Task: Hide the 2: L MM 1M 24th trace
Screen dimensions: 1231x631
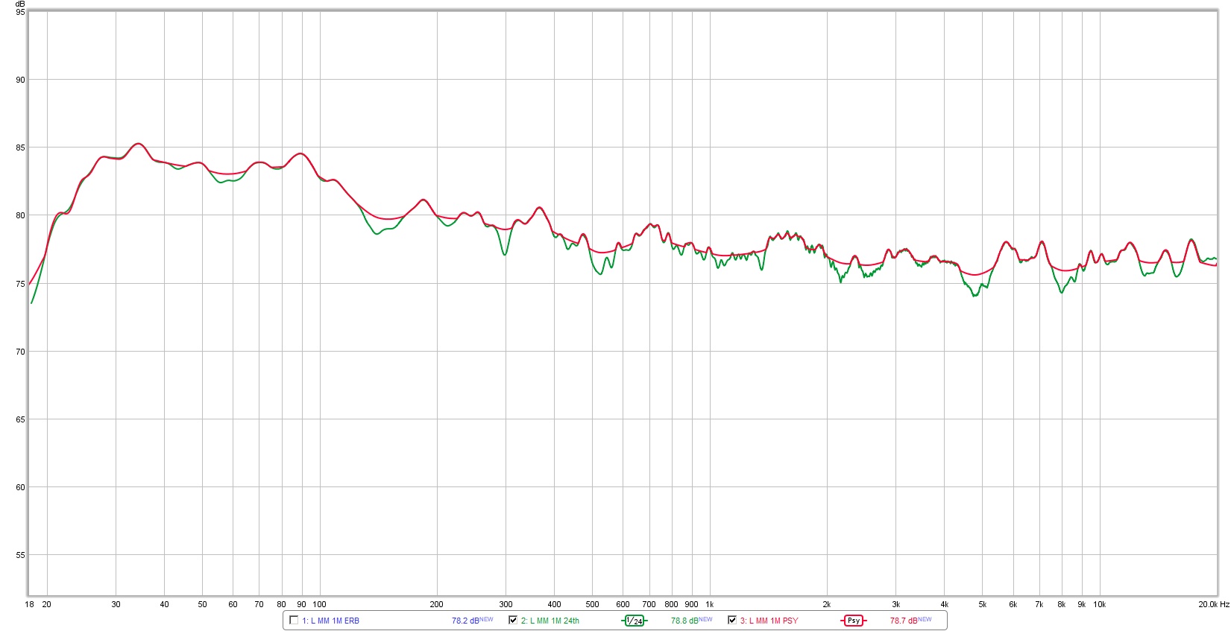Action: pos(513,620)
